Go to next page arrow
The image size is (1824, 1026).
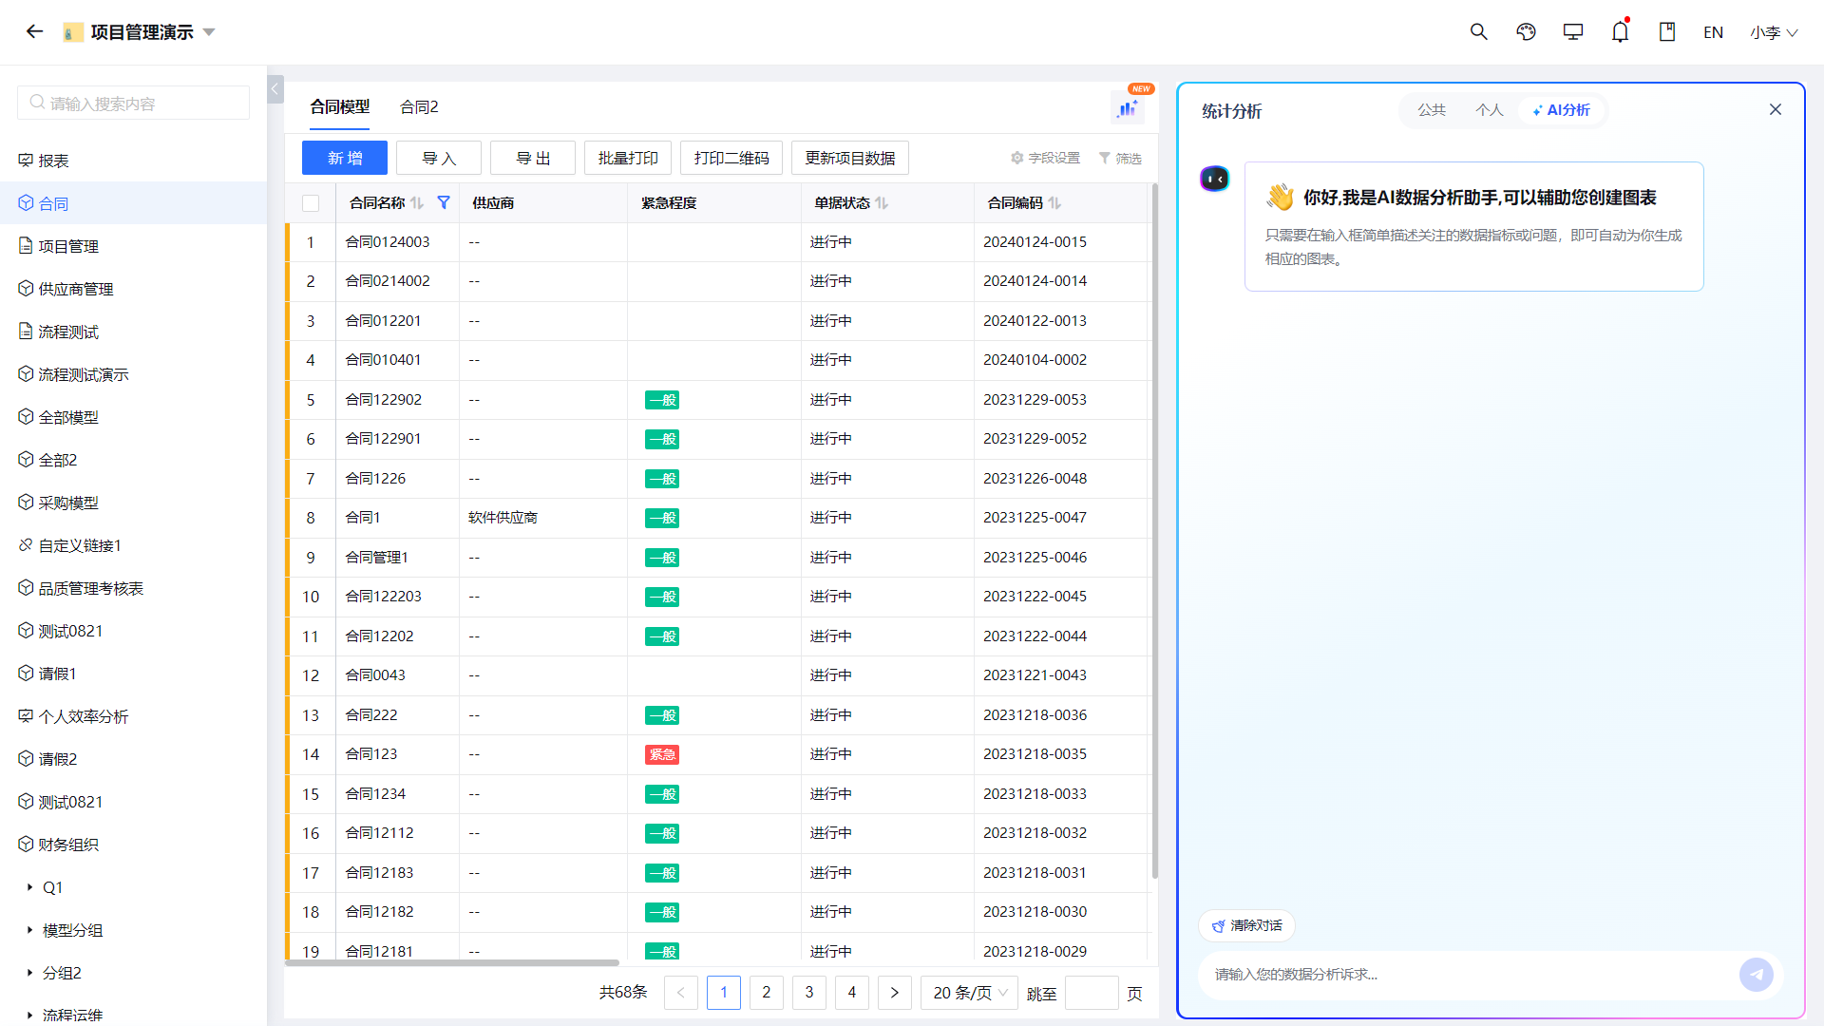[x=895, y=993]
